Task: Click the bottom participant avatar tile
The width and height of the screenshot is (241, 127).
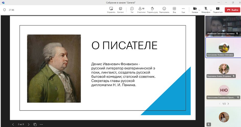Action: coord(223,117)
